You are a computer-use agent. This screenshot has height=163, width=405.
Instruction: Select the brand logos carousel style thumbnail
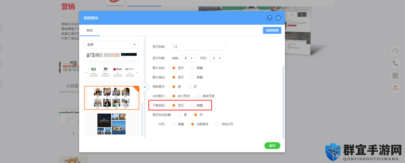tap(112, 72)
